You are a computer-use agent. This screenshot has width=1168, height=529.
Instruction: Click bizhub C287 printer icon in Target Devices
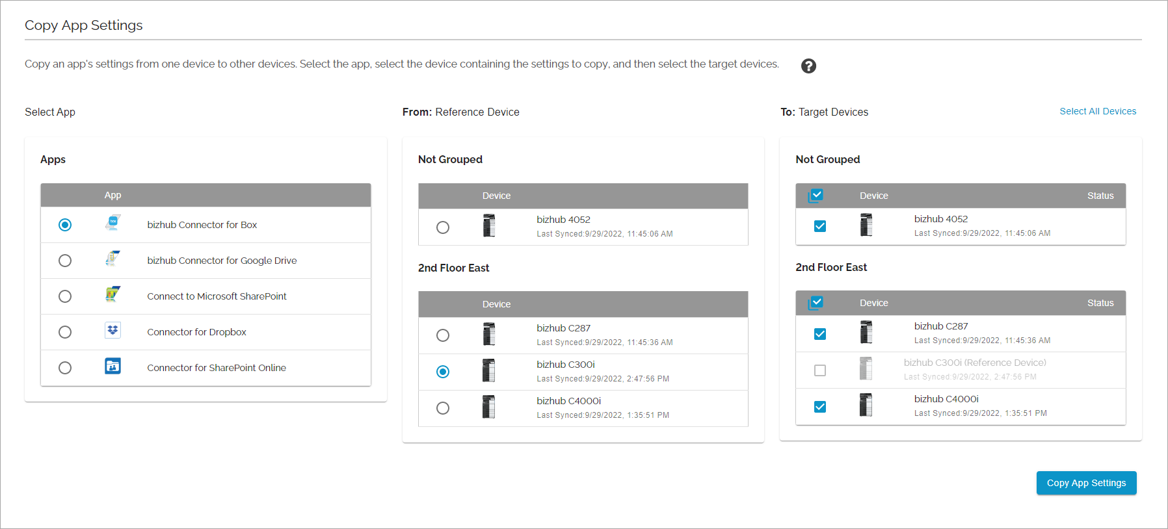(866, 332)
